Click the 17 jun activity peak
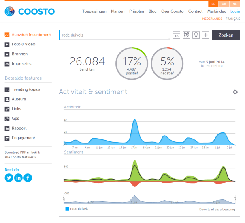Screen dimensions: 245x223 tap(135, 121)
